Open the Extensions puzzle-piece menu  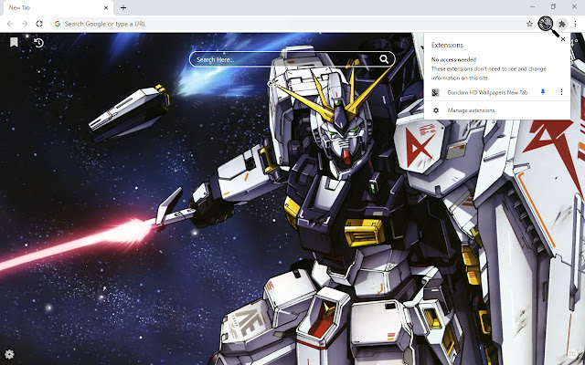pos(562,25)
